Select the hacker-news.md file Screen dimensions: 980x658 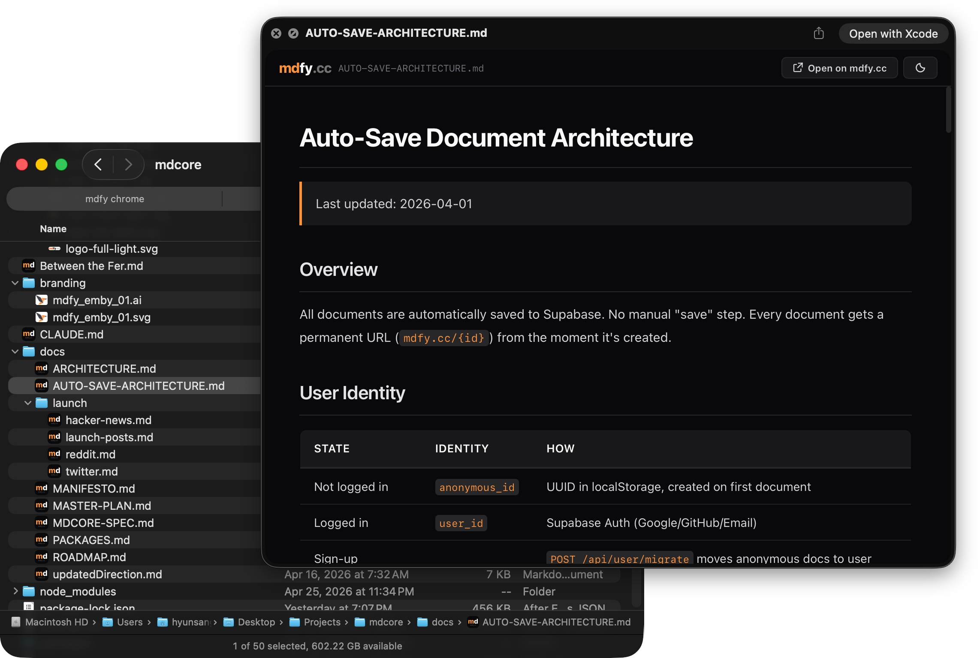click(108, 420)
